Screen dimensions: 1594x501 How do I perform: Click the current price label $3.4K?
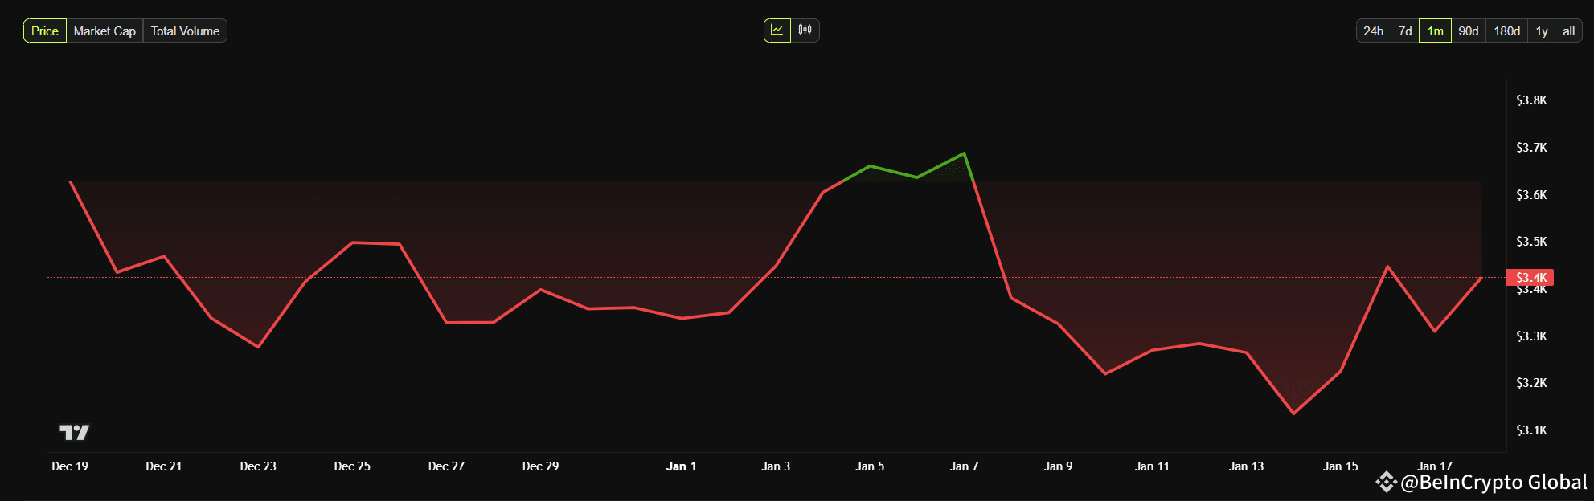[x=1530, y=278]
